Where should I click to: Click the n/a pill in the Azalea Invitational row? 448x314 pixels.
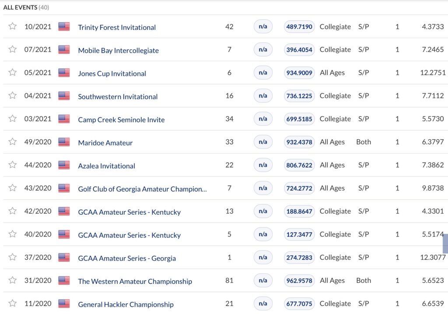263,165
